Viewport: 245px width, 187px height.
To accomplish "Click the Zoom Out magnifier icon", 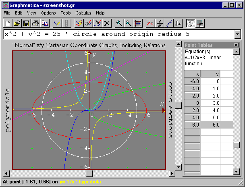I will point(129,23).
